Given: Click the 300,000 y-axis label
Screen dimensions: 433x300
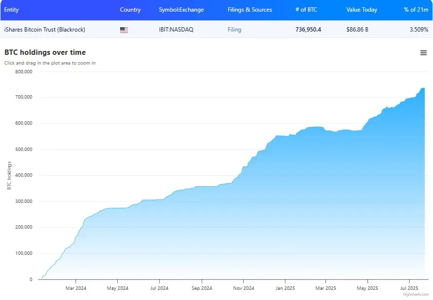Looking at the screenshot, I should (x=24, y=201).
